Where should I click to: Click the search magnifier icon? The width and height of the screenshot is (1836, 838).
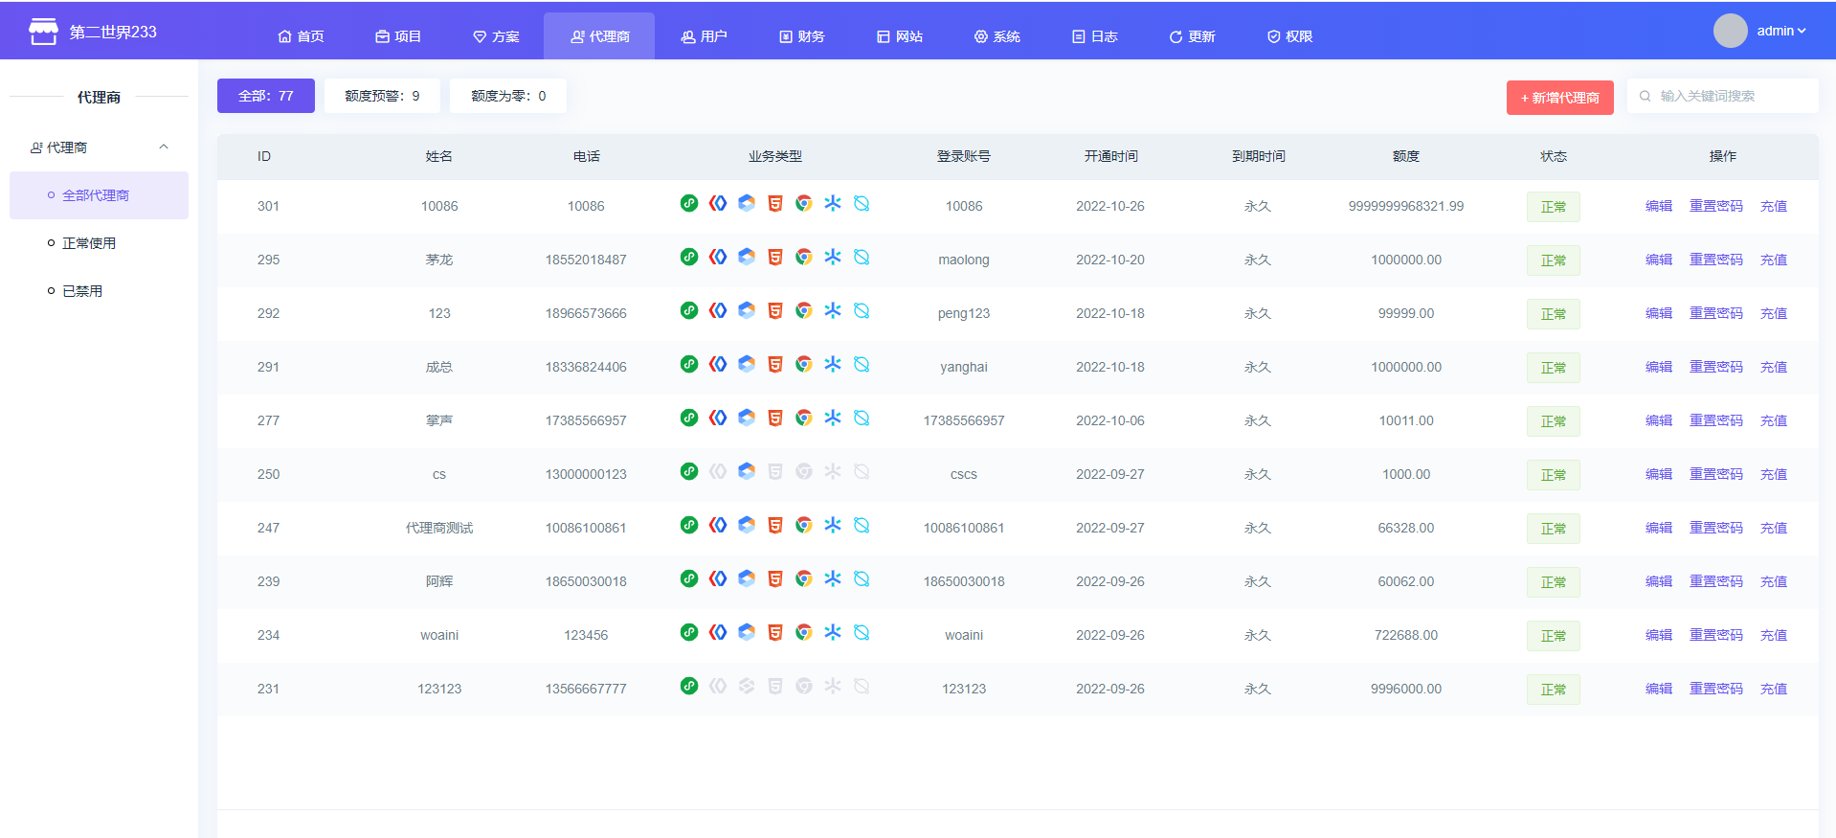[x=1645, y=96]
